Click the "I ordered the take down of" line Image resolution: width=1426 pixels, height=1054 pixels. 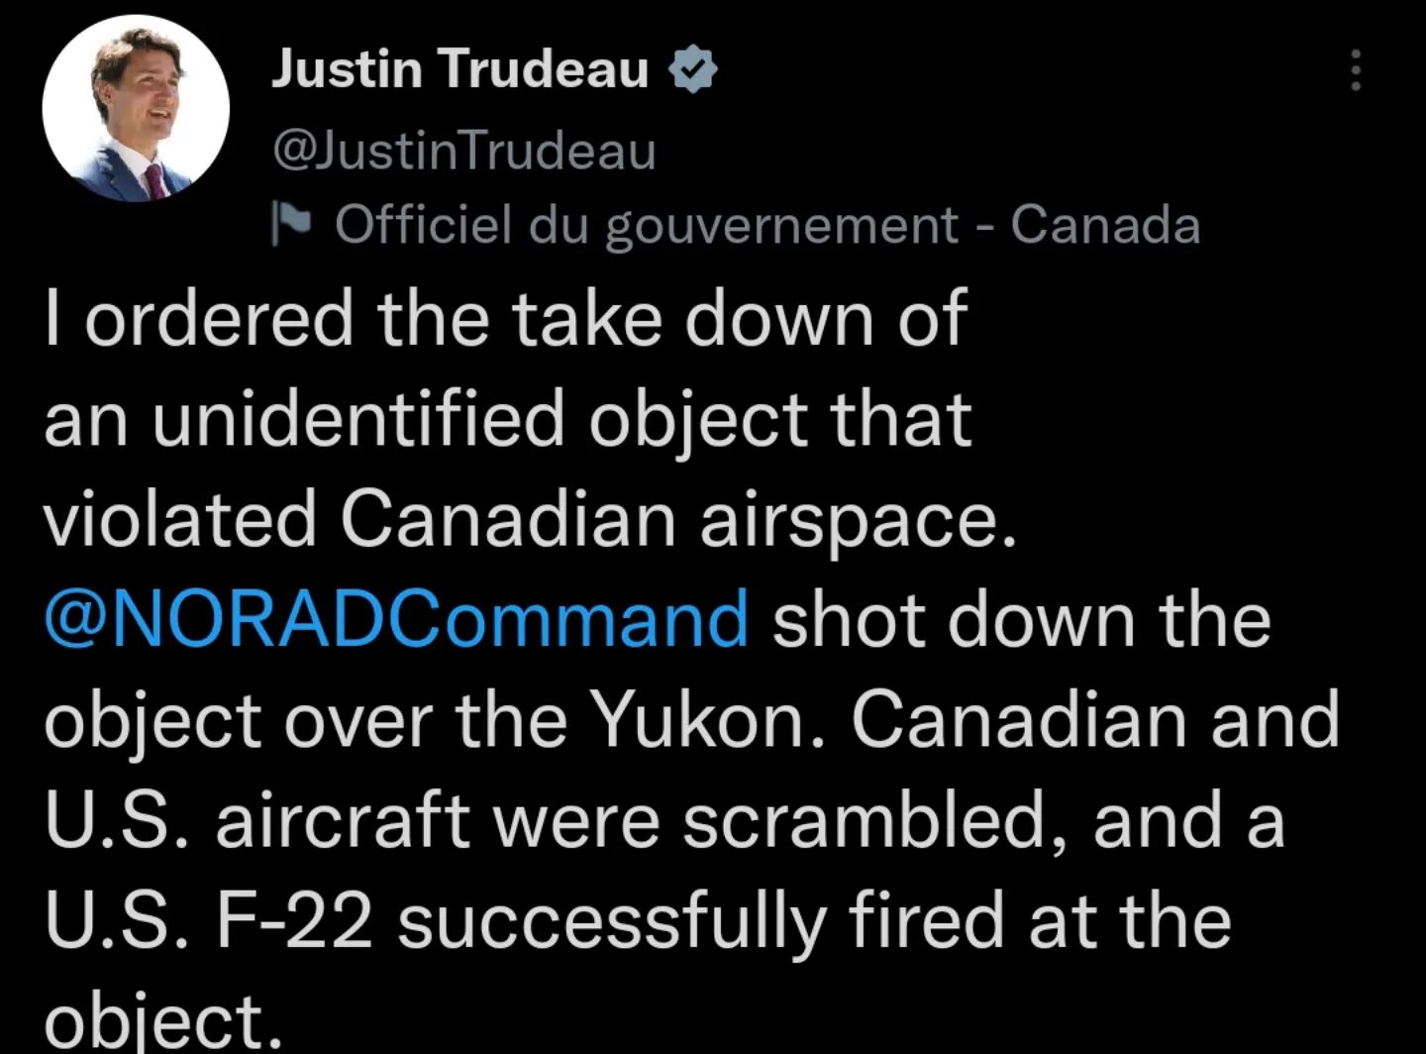(505, 319)
